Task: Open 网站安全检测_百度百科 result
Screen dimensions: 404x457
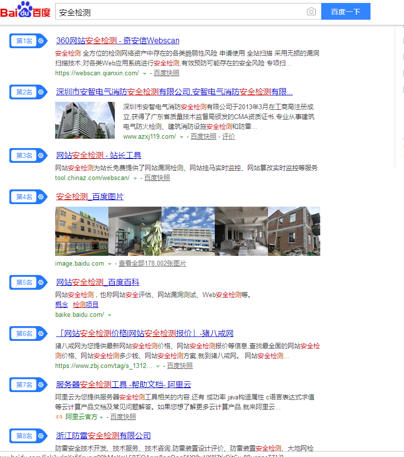Action: [98, 282]
